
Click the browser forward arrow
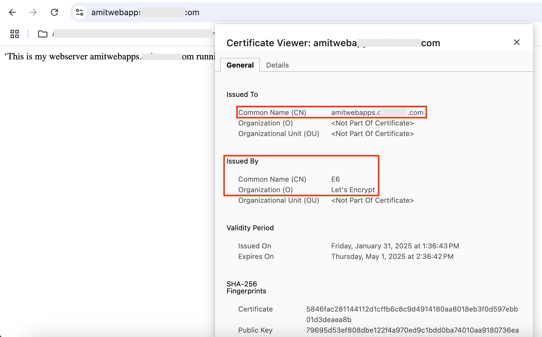(33, 12)
